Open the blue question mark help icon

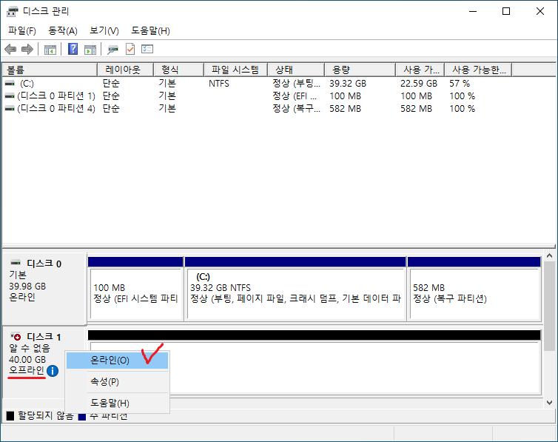click(73, 49)
